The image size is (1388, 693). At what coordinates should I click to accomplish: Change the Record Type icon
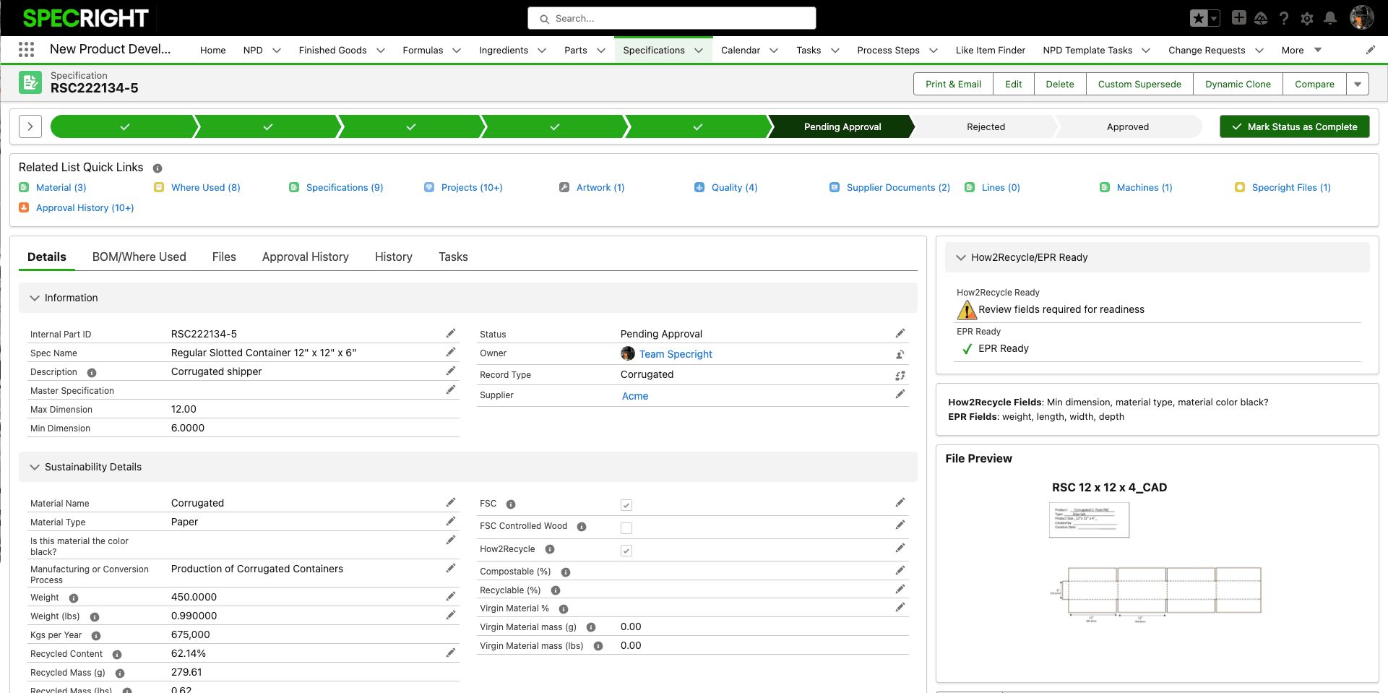click(900, 375)
